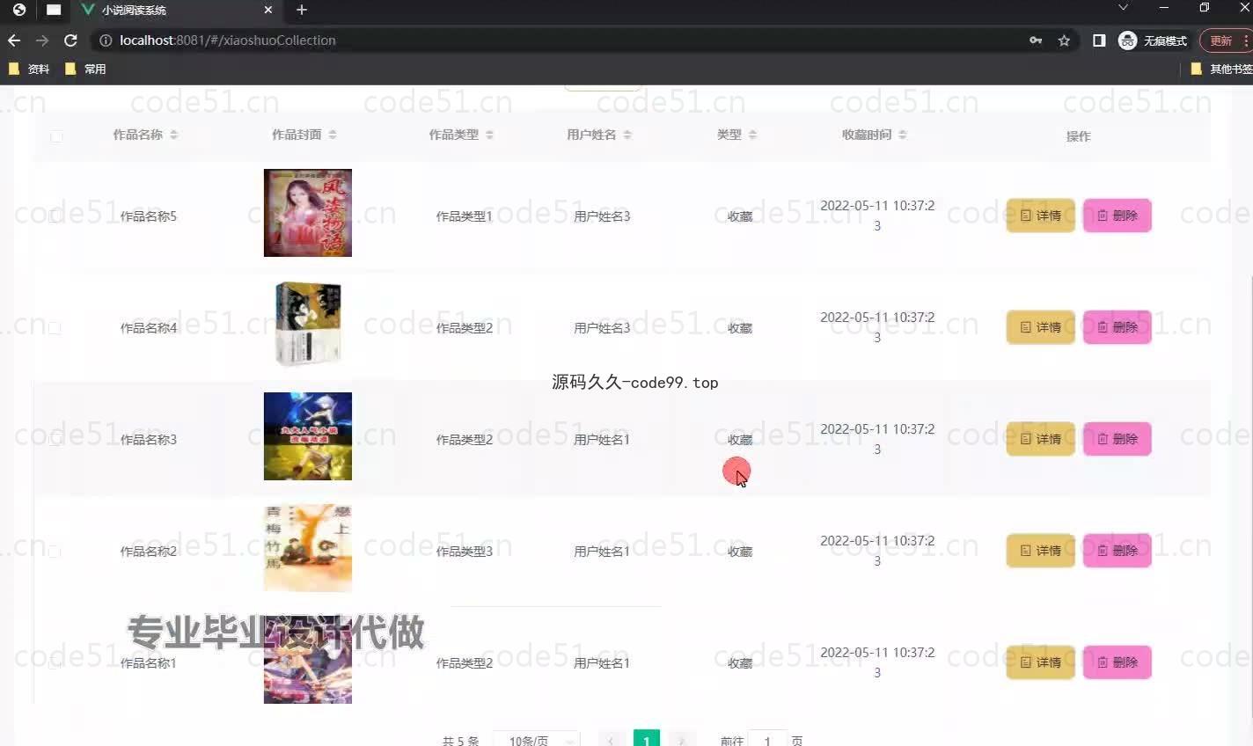Screen dimensions: 1253x746
Task: Open the 资料 bookmark folder
Action: tap(29, 69)
